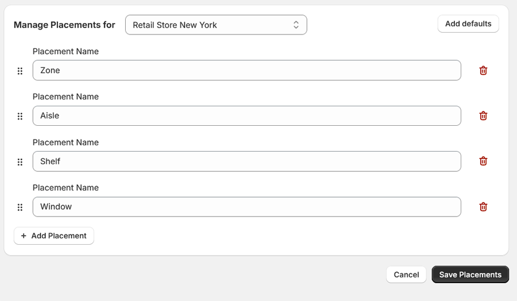
Task: Click the reorder grip beside Window
Action: pos(20,207)
